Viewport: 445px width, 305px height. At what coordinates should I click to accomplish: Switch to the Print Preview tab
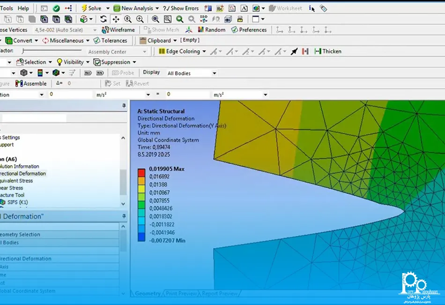pos(181,293)
